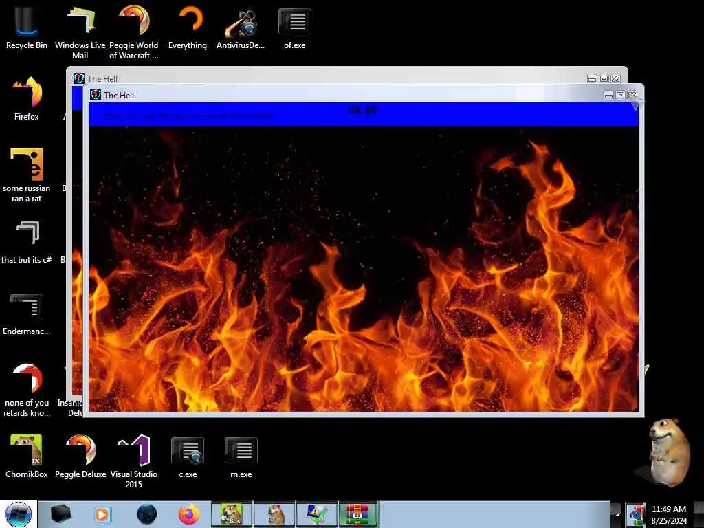Select the Endermanc... desktop file
The height and width of the screenshot is (528, 704).
coord(27,313)
